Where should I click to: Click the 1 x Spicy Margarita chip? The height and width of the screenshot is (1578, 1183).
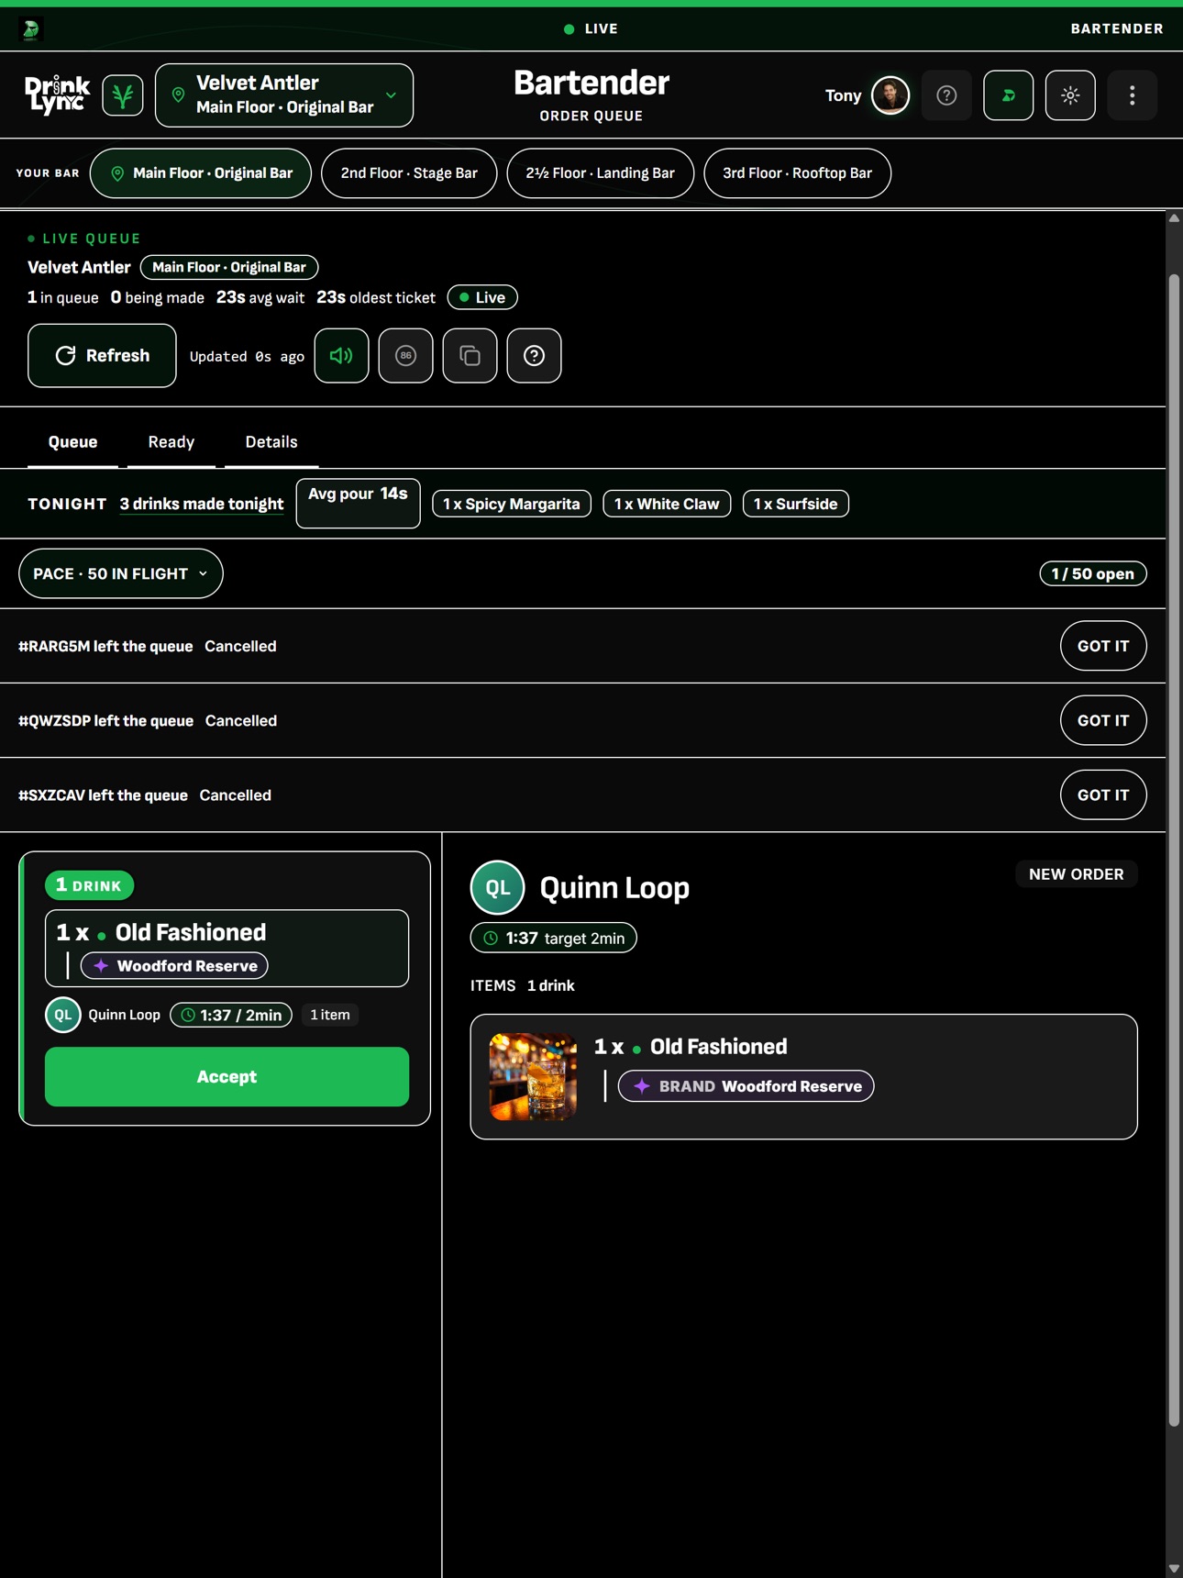(512, 504)
